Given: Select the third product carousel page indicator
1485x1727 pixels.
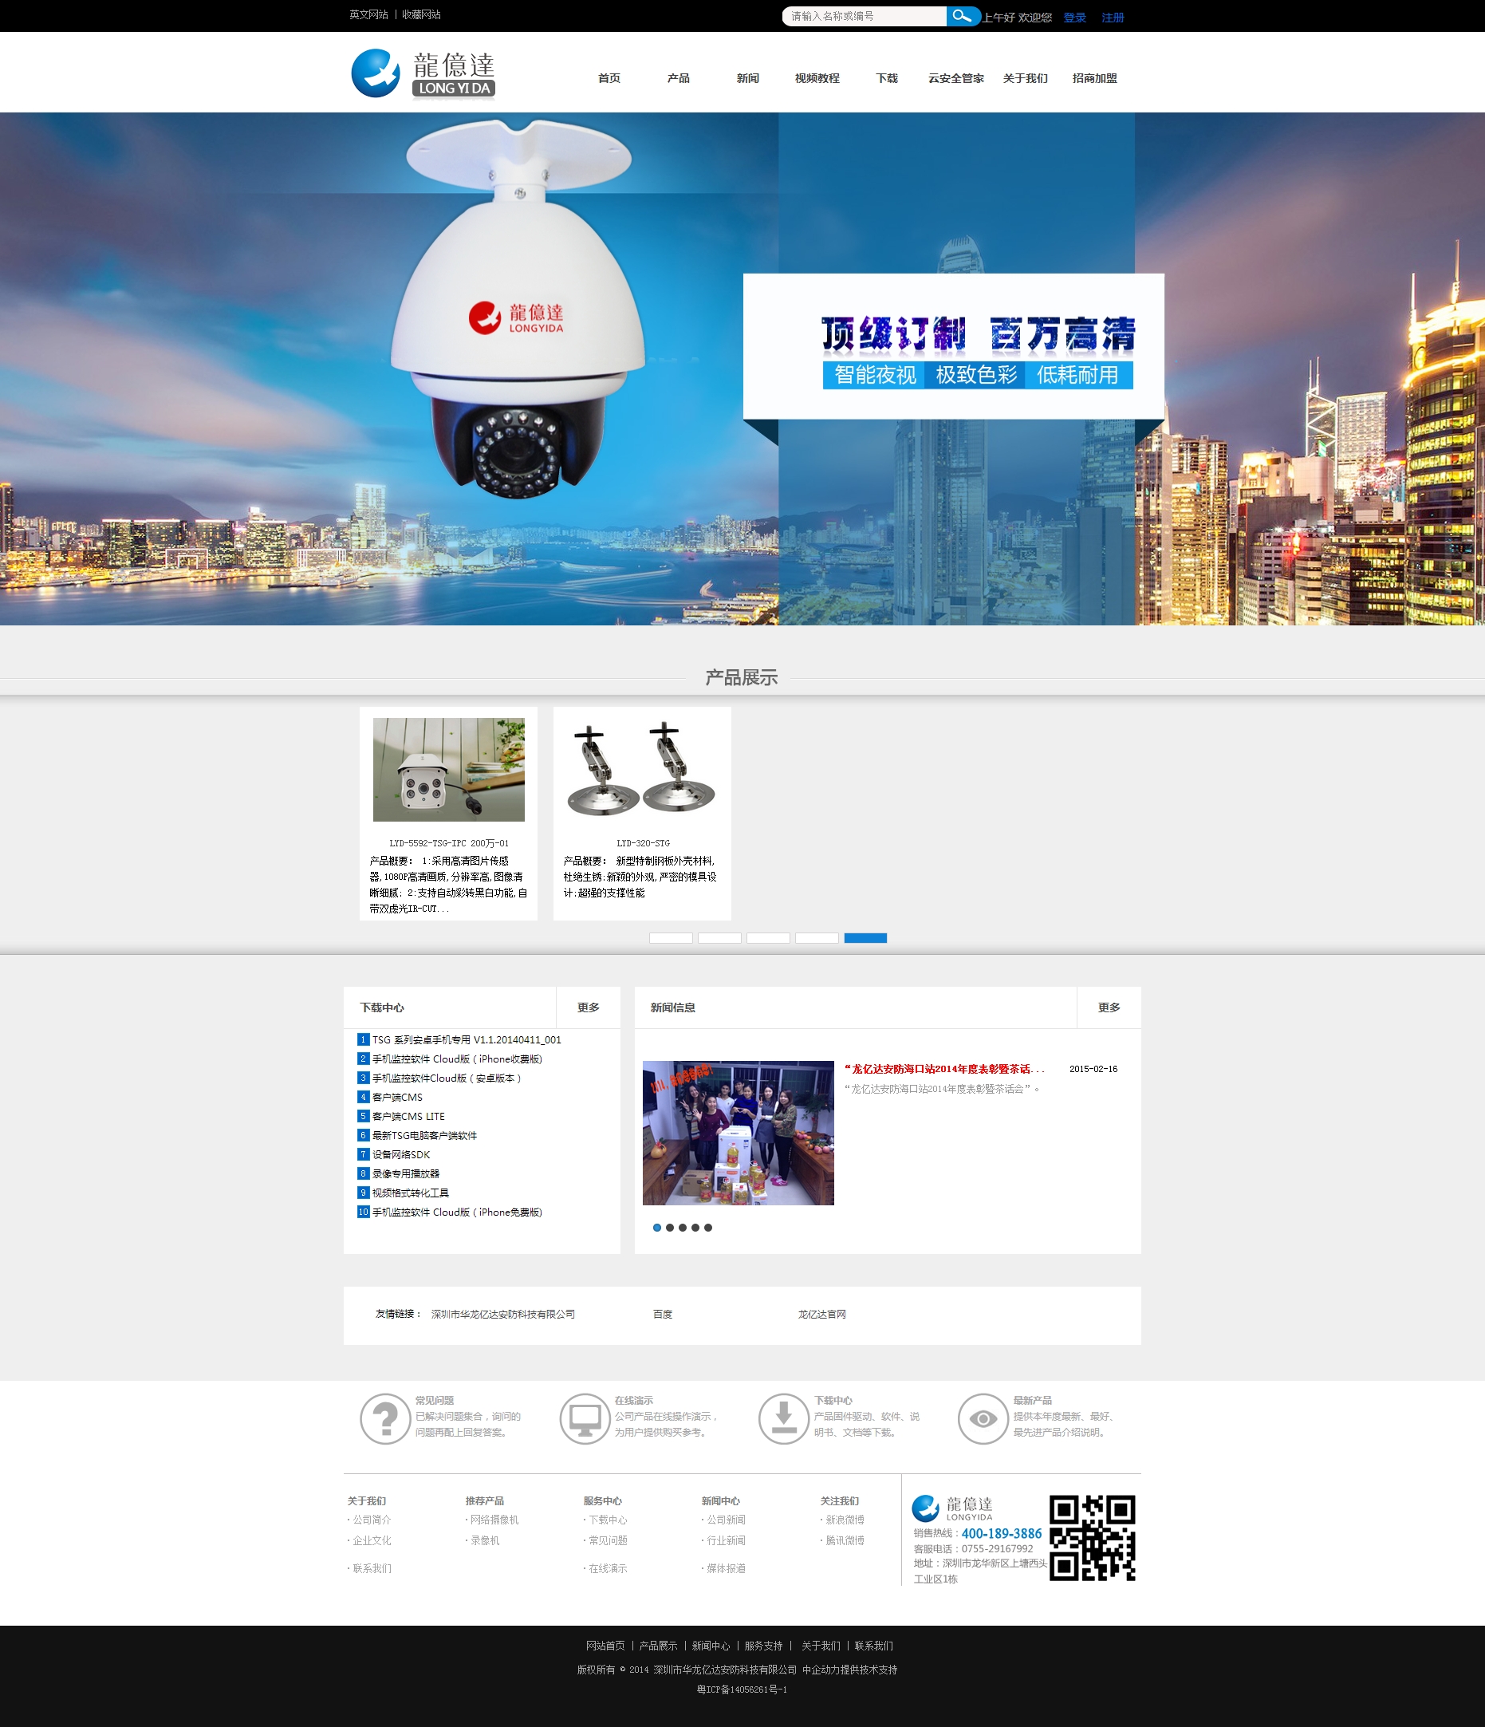Looking at the screenshot, I should coord(768,937).
